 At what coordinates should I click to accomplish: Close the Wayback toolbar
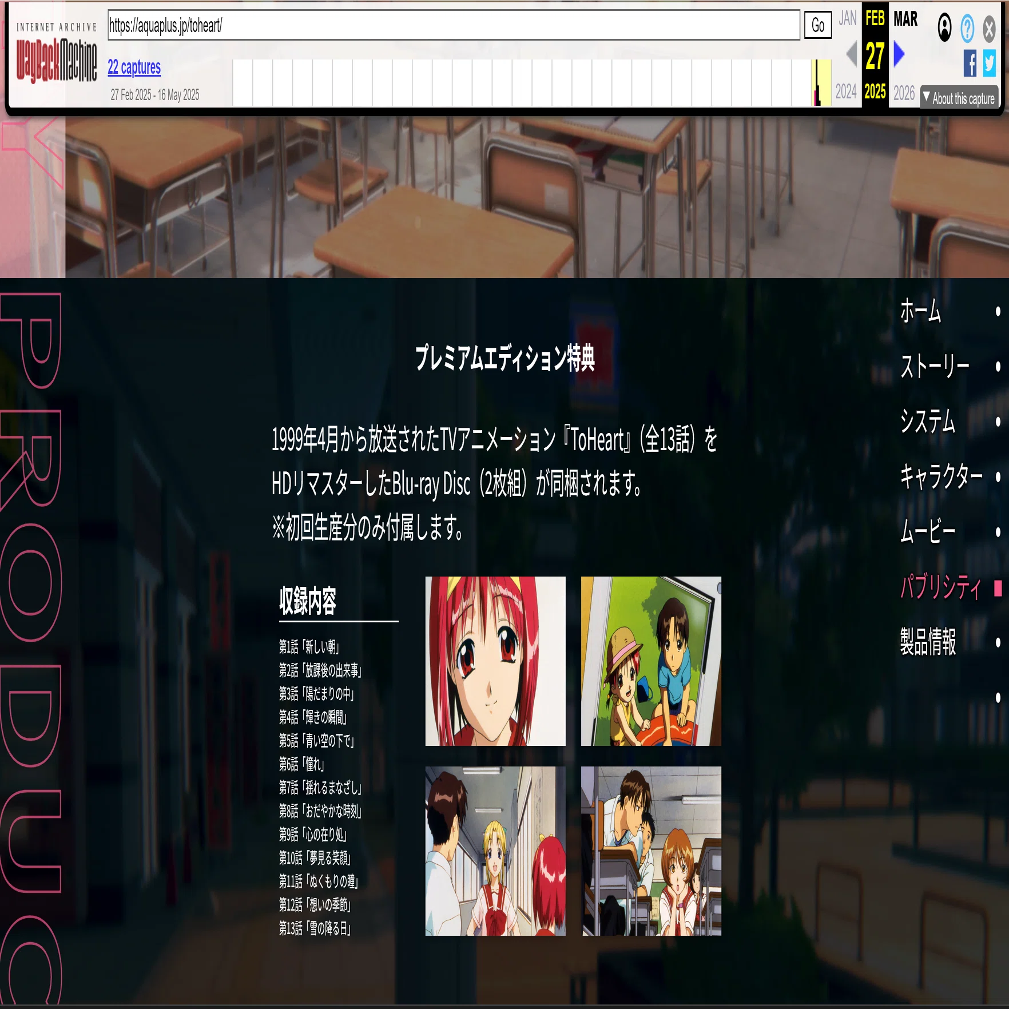pos(989,29)
